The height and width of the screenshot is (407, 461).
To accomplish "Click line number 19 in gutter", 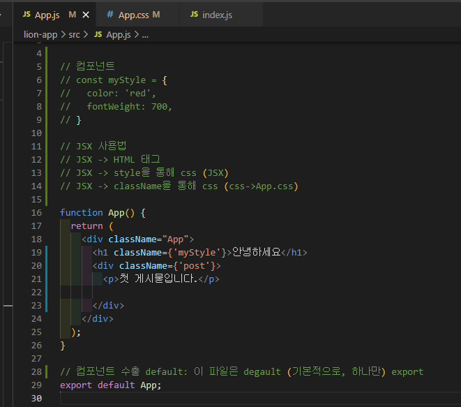I will click(x=36, y=253).
